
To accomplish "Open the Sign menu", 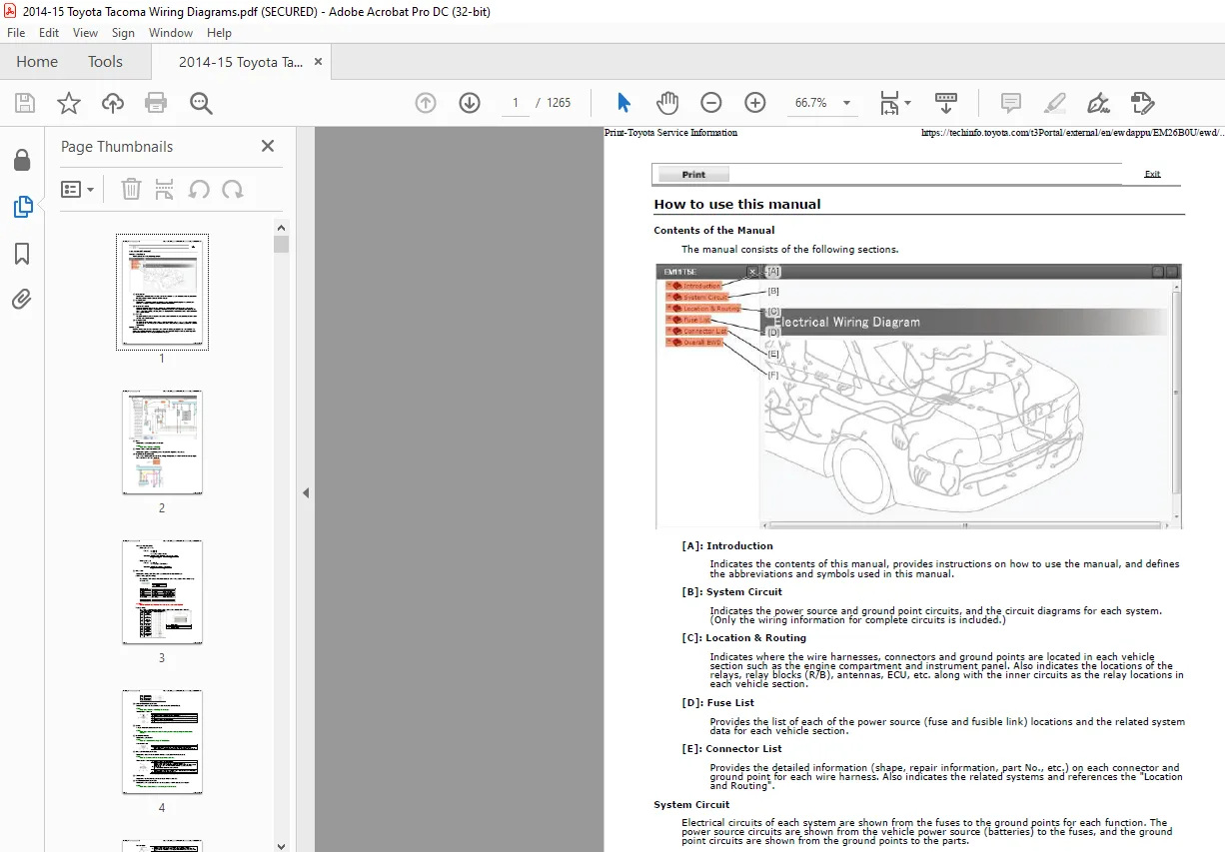I will point(123,33).
